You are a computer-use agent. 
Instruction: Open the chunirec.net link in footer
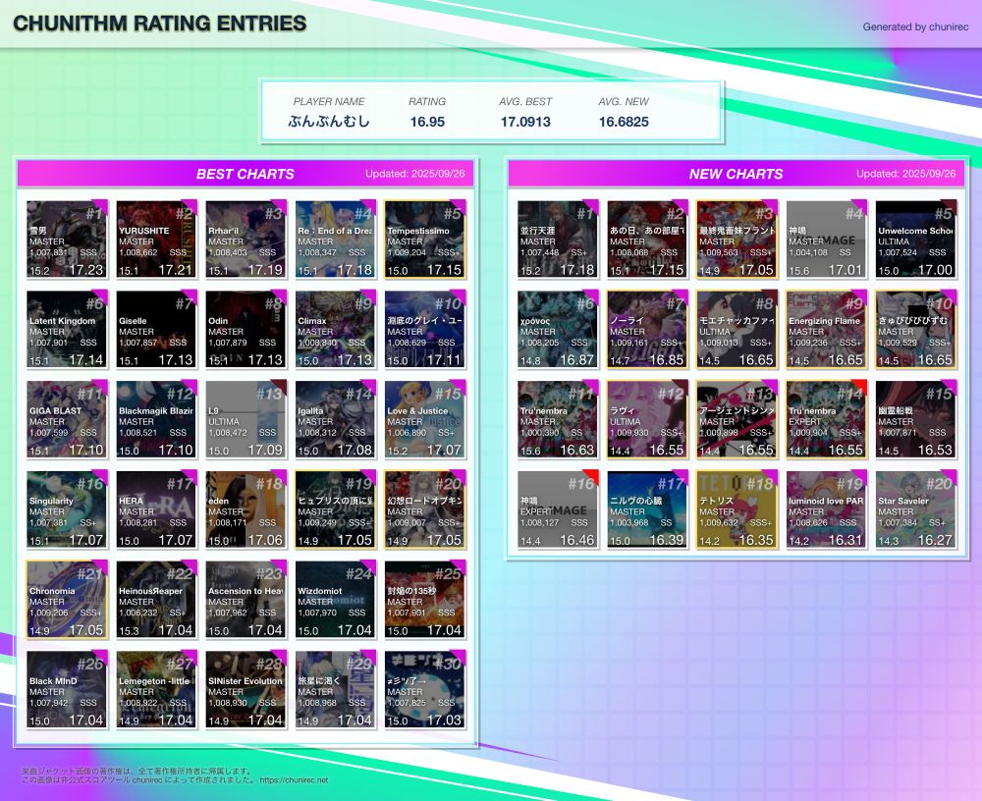(x=294, y=780)
